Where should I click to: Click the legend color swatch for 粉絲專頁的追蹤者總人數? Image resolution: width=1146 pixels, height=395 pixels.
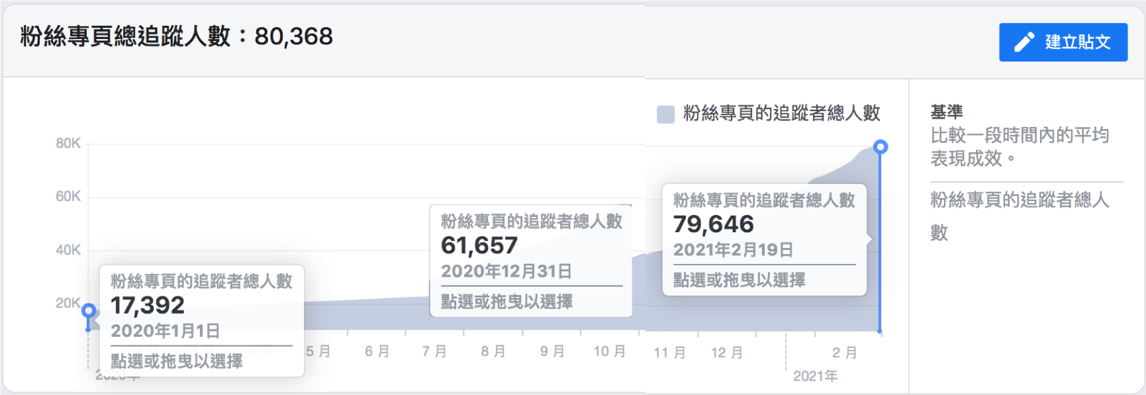665,114
